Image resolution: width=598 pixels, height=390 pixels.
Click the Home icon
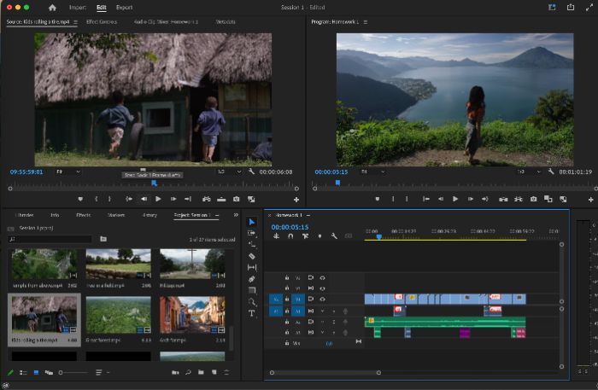[x=52, y=7]
